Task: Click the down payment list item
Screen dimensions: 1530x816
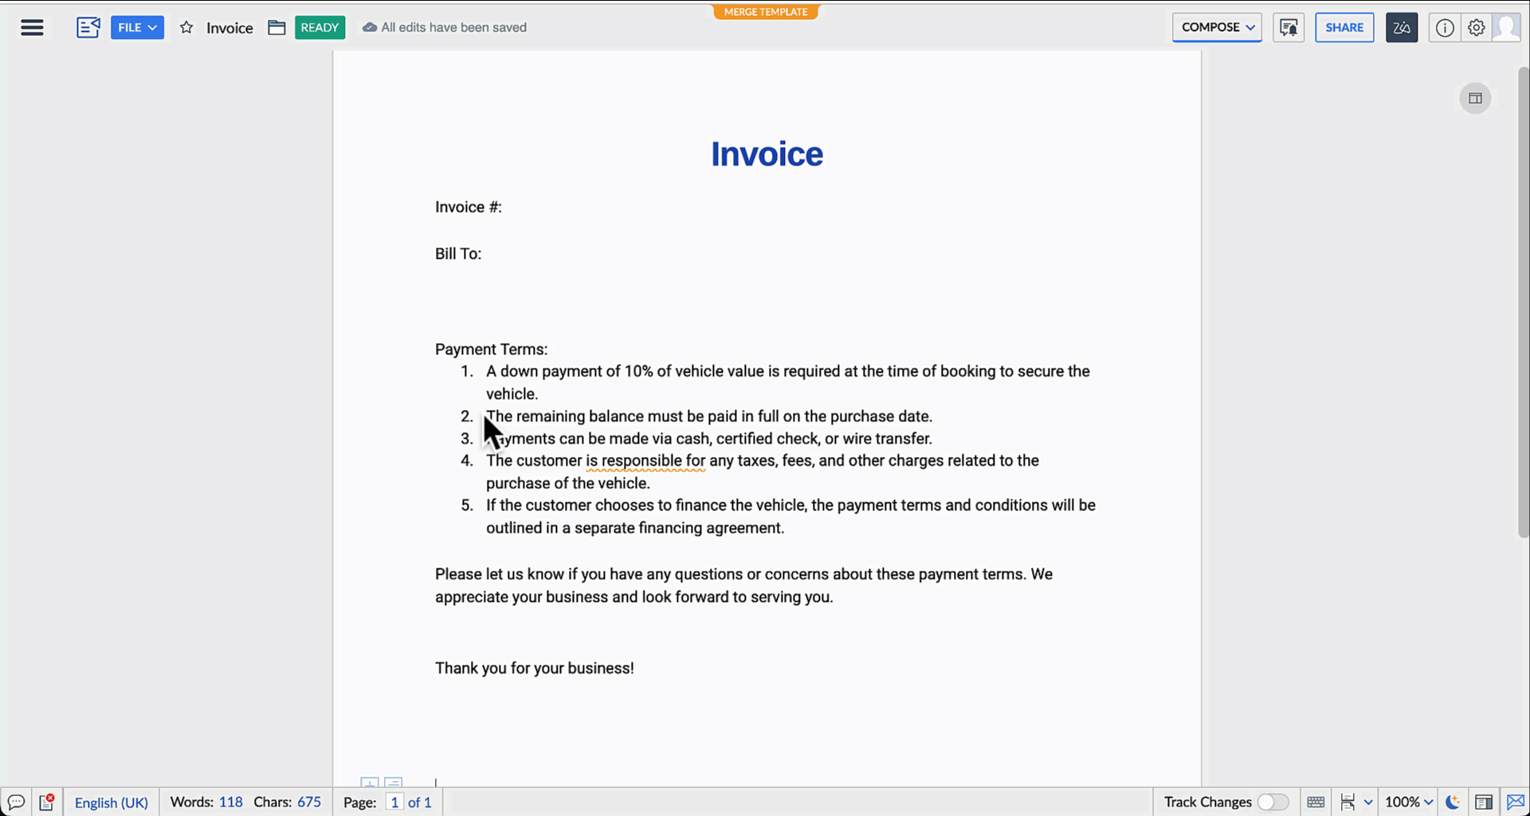Action: tap(788, 383)
